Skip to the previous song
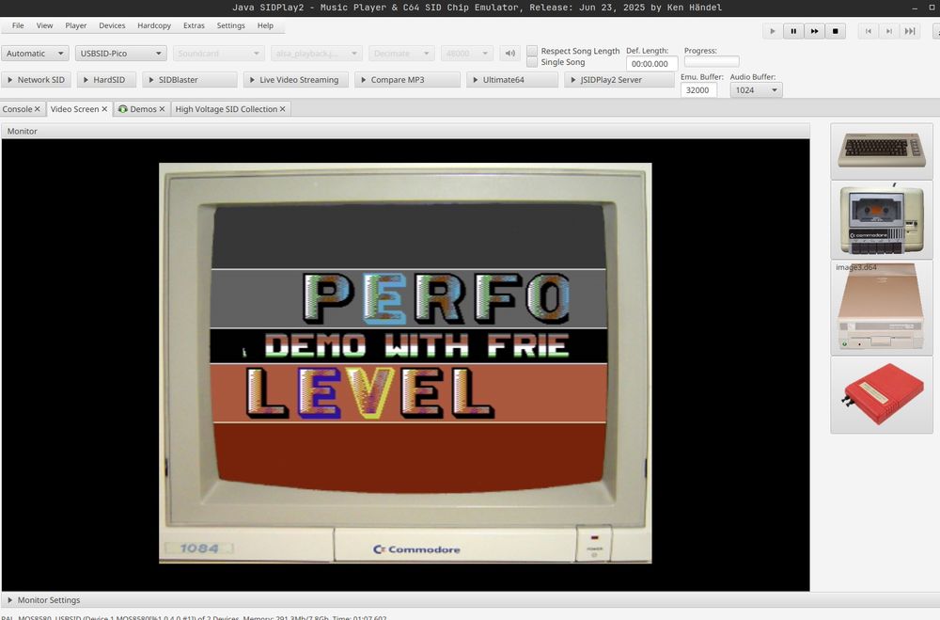The width and height of the screenshot is (940, 620). point(868,31)
